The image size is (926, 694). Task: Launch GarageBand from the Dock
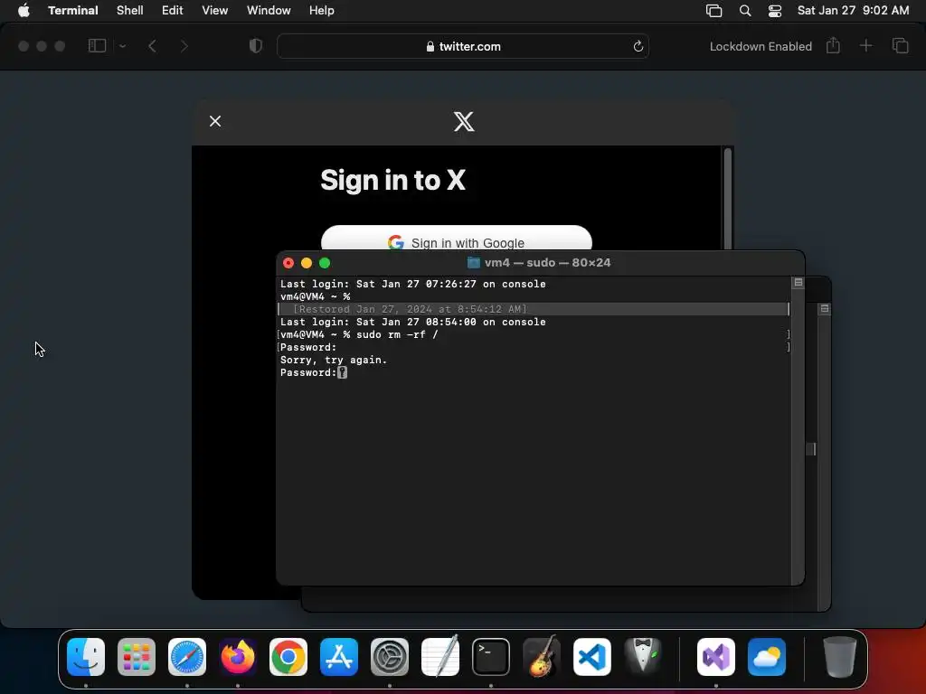pyautogui.click(x=542, y=657)
